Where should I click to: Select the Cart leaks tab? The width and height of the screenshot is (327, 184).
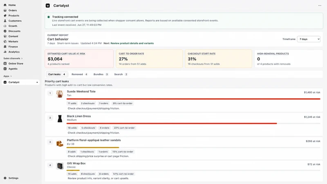tap(57, 74)
